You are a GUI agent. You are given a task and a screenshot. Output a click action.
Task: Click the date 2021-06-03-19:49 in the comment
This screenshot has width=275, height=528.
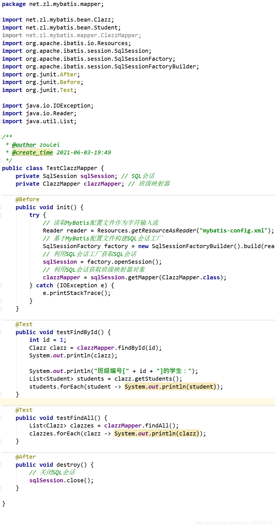click(x=84, y=152)
